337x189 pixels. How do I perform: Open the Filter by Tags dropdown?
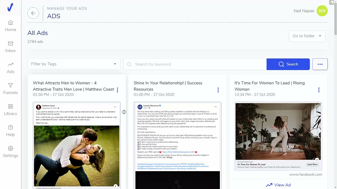click(x=74, y=64)
